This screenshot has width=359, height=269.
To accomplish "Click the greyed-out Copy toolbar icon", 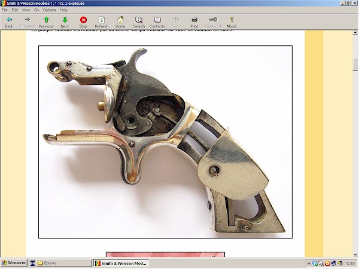I will point(176,23).
